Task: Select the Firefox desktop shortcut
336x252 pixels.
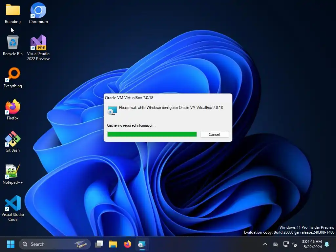Action: (x=13, y=110)
